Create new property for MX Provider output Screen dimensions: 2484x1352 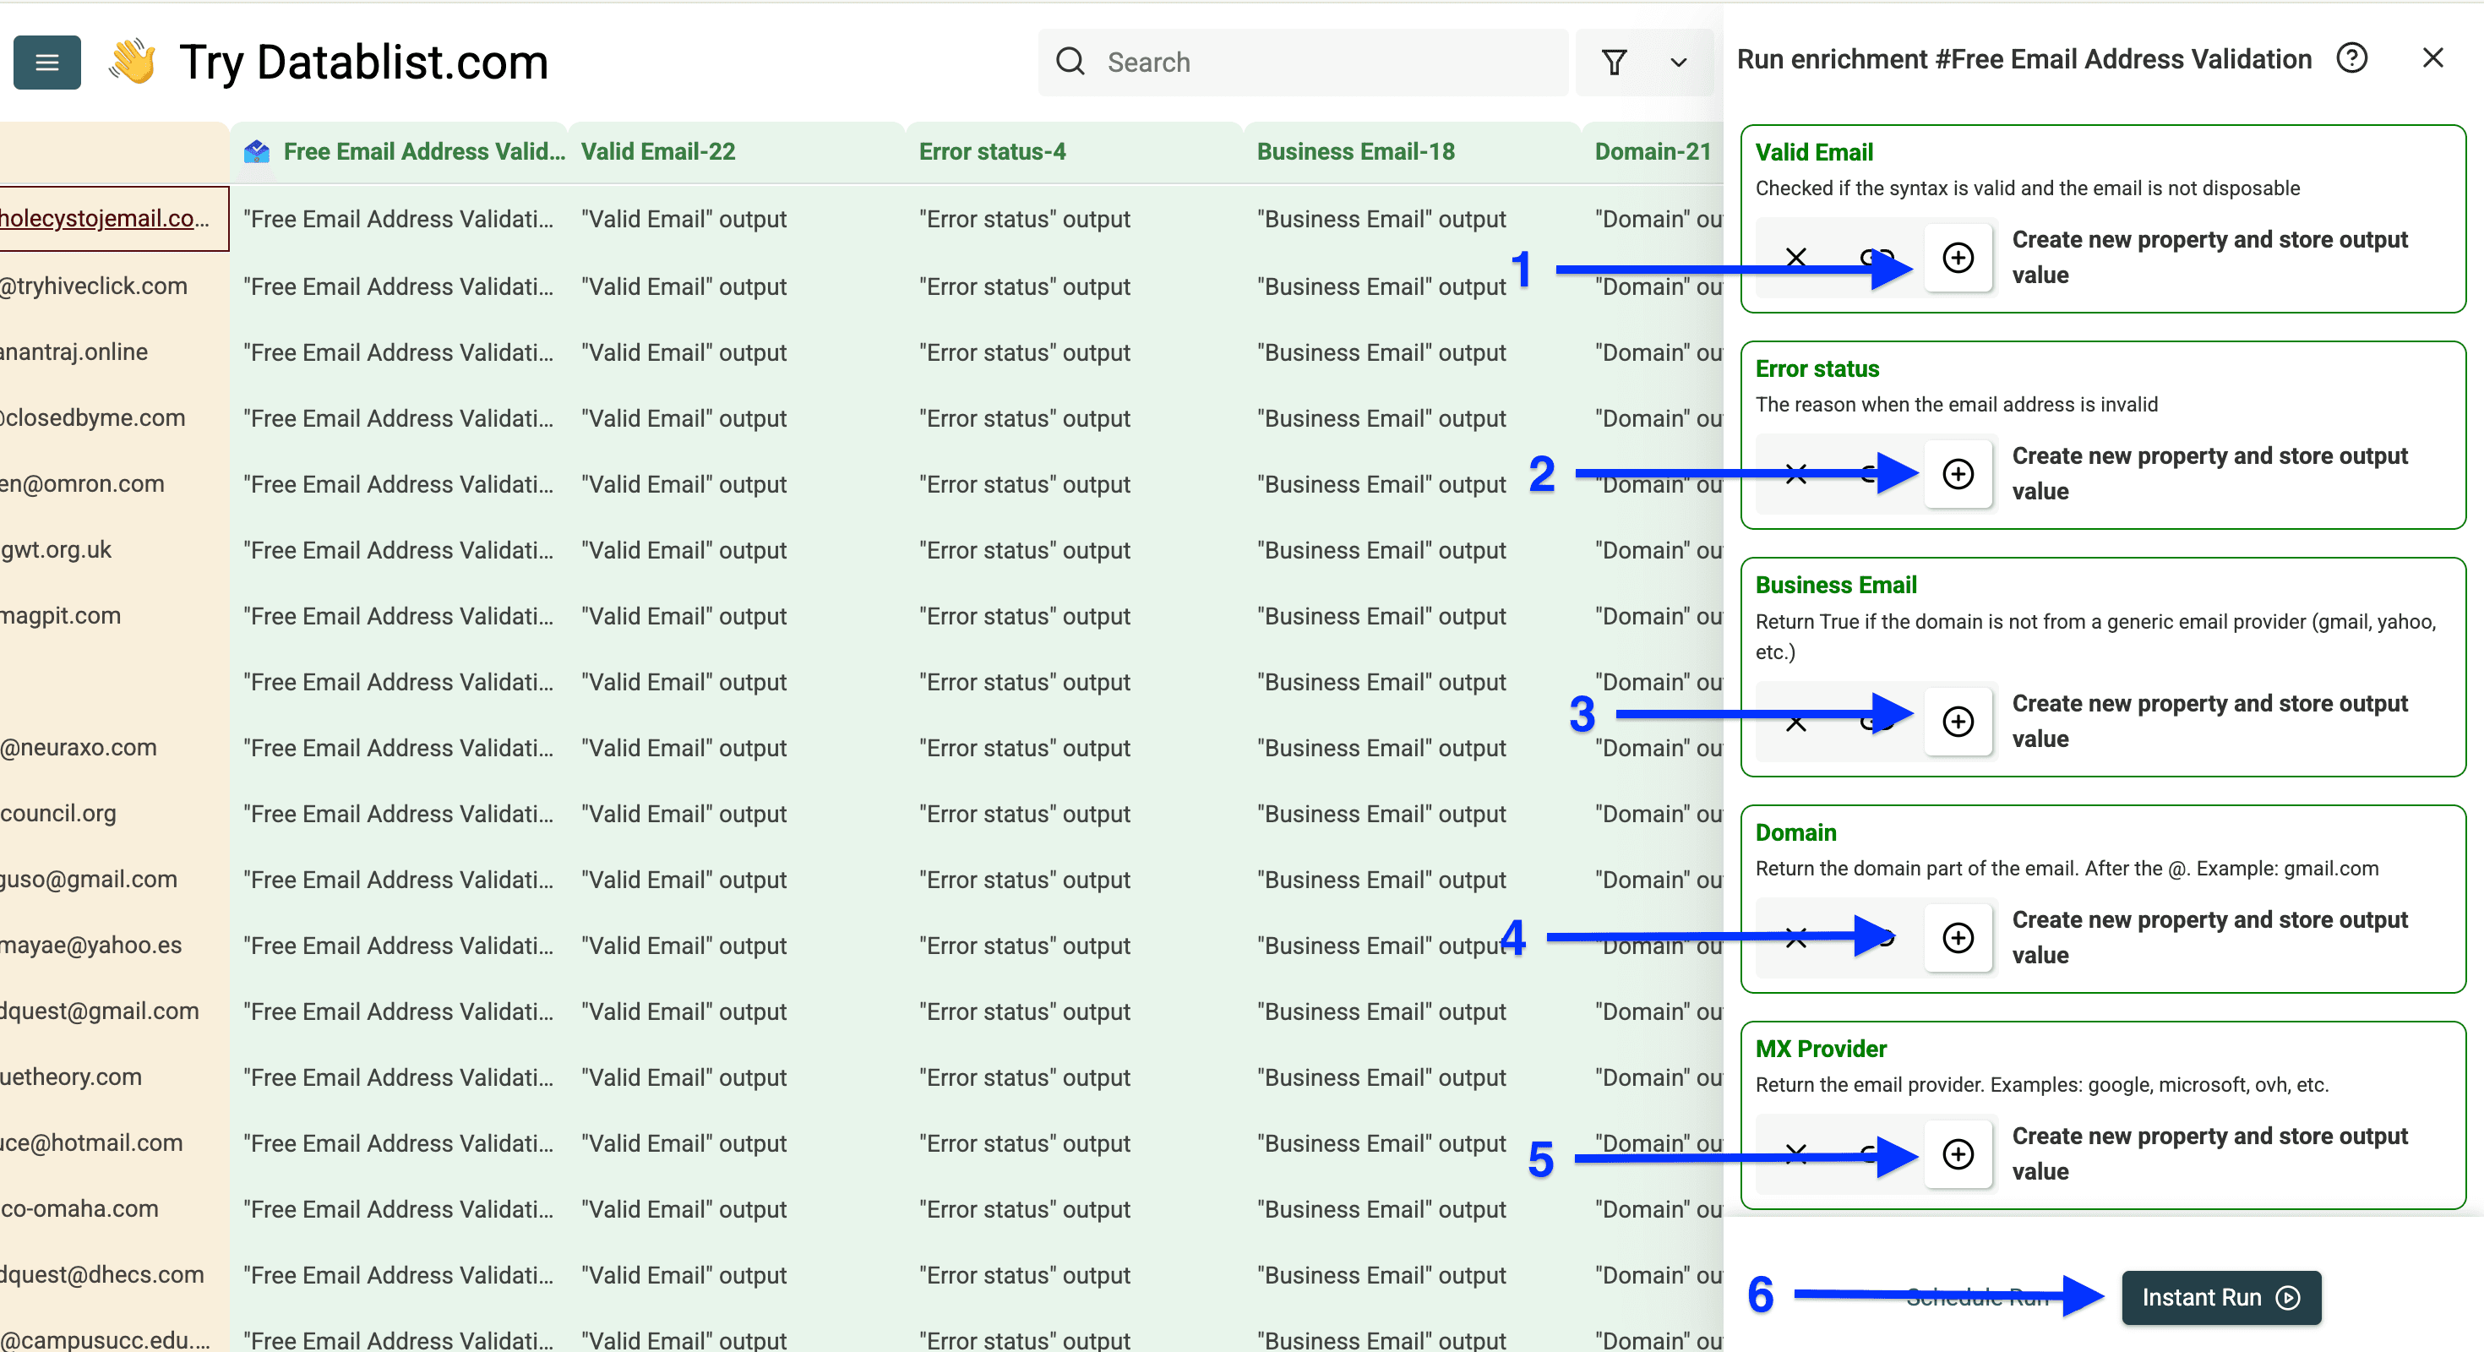pos(1958,1154)
